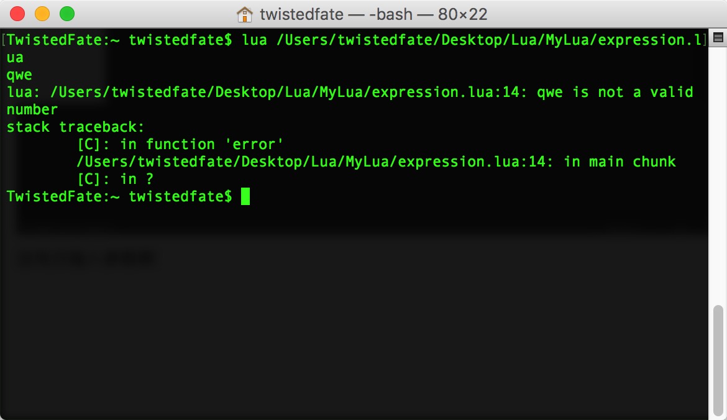Click the green block cursor after the prompt
The width and height of the screenshot is (727, 420).
tap(245, 196)
